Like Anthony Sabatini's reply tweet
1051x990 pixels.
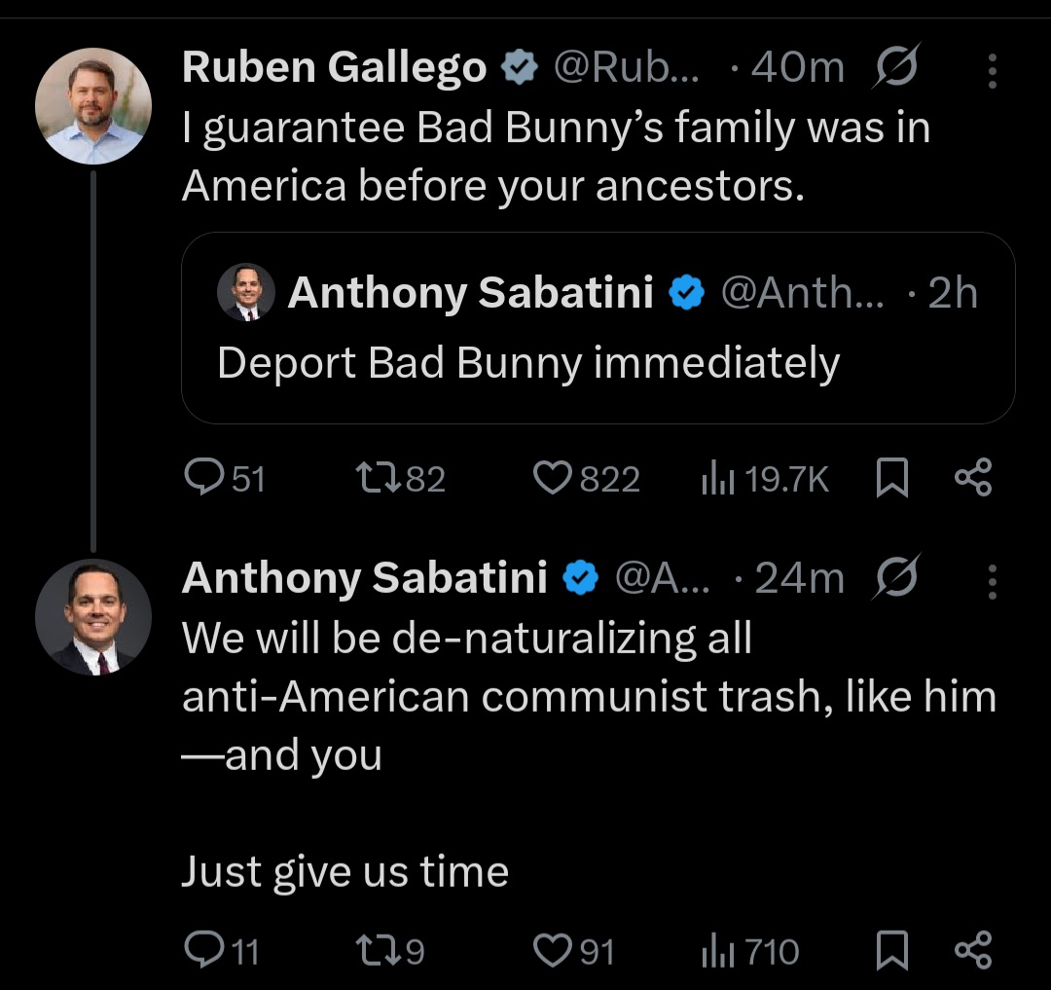point(553,950)
